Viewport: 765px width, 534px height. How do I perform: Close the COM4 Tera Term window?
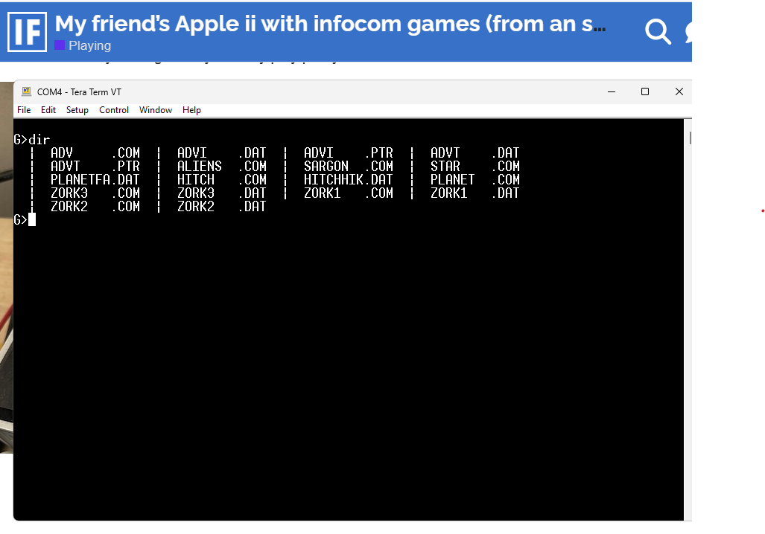(679, 91)
